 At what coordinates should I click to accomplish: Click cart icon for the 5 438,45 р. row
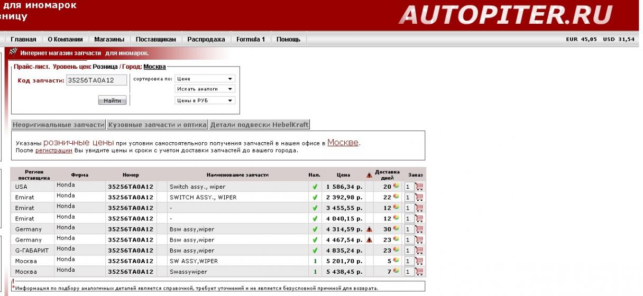coord(419,272)
